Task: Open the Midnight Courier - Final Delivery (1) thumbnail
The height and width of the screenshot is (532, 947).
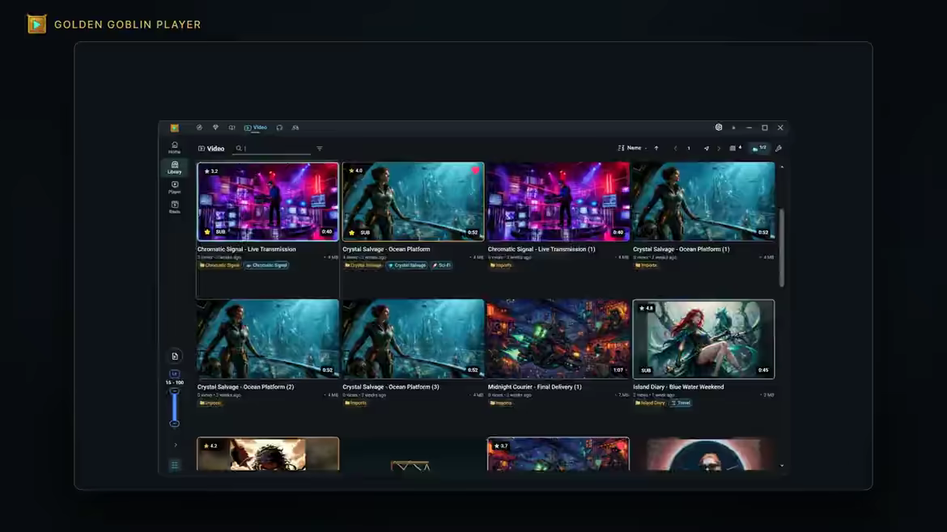Action: click(x=558, y=339)
